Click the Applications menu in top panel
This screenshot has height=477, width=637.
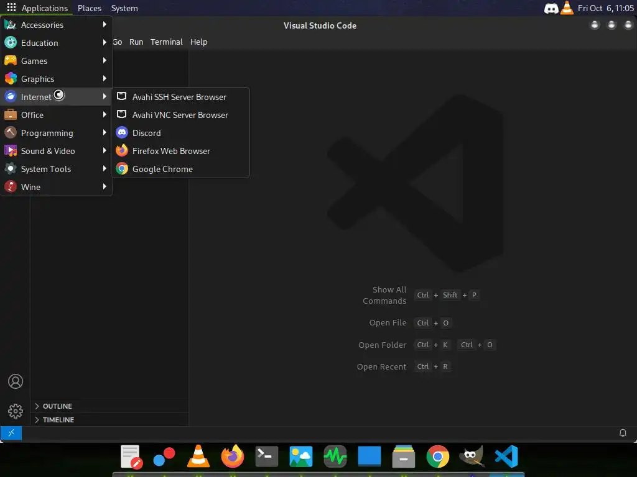(x=37, y=8)
